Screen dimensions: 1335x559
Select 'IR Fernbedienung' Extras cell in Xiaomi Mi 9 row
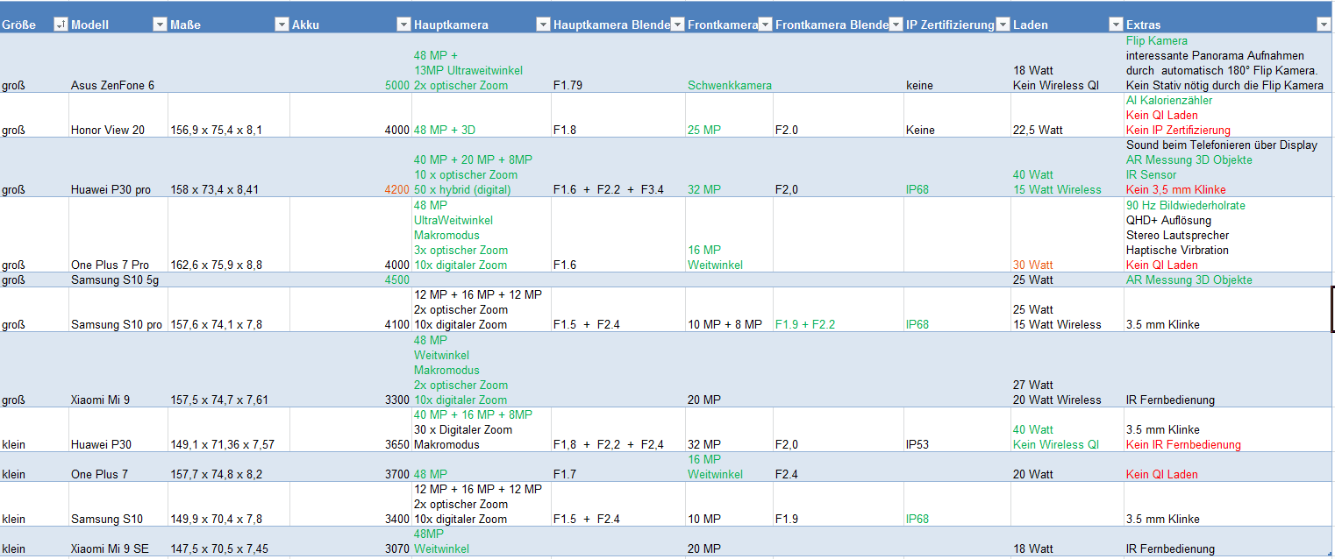1228,369
